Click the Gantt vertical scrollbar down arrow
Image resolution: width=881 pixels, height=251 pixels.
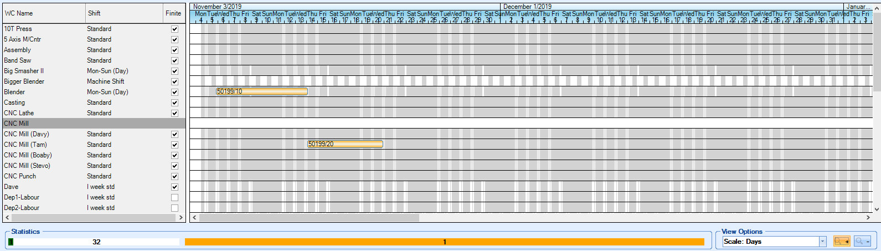click(x=877, y=209)
